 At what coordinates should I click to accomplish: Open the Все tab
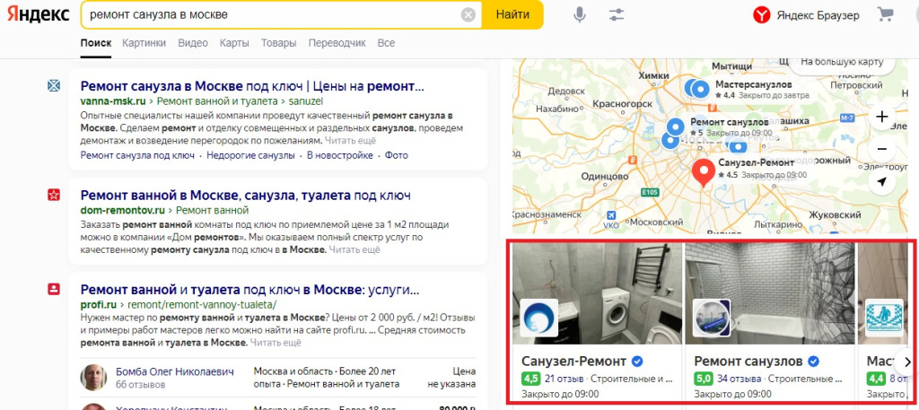coord(386,43)
